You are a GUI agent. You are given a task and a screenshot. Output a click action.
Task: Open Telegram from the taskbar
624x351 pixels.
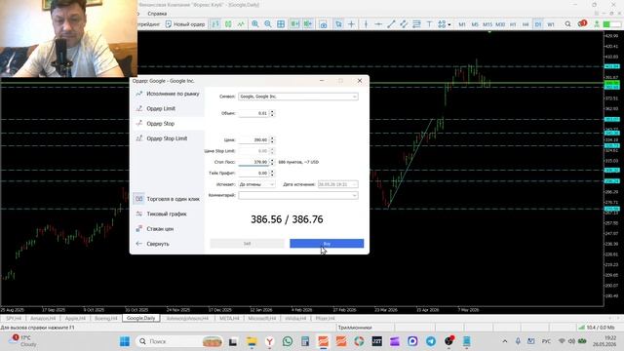(431, 341)
